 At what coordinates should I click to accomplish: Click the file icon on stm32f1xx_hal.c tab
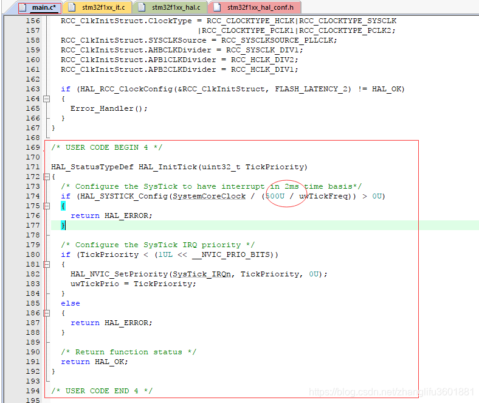(142, 7)
